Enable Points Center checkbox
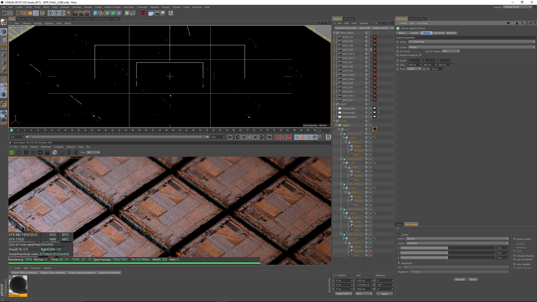The image size is (537, 302). (x=514, y=239)
